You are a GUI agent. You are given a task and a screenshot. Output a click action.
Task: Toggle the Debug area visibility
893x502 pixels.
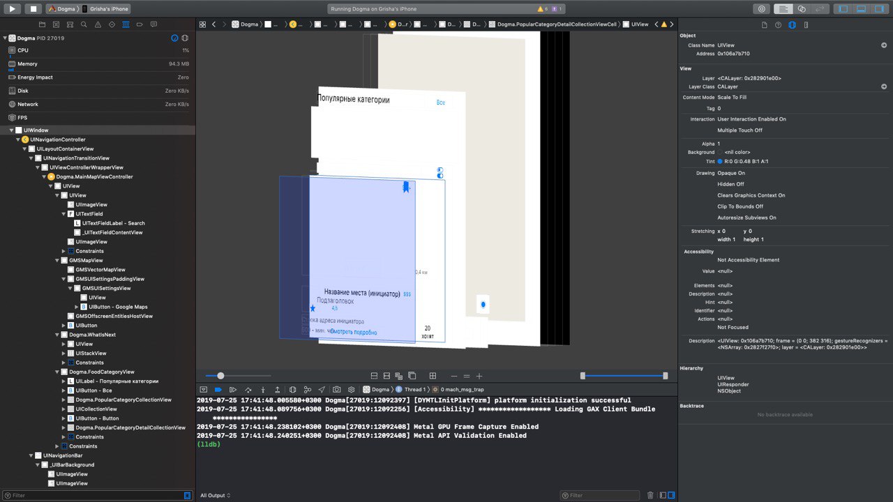(x=861, y=9)
